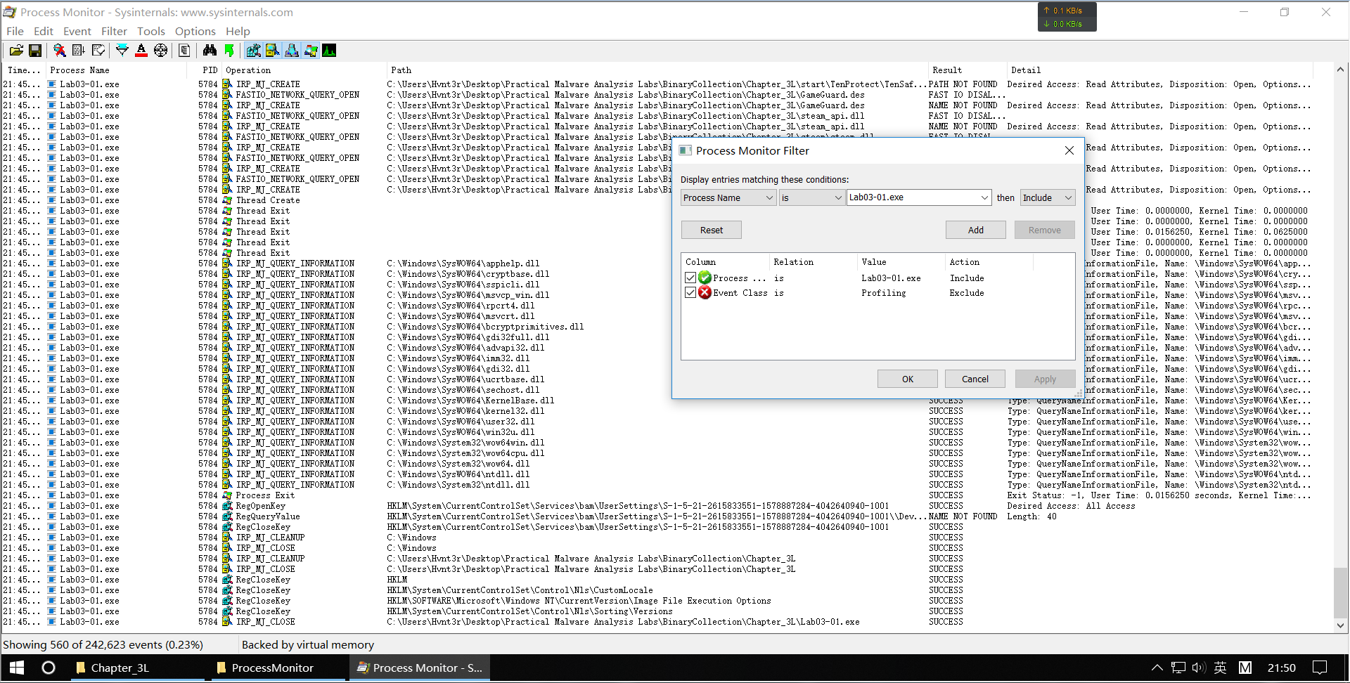Toggle Autoscroll in the toolbar
The height and width of the screenshot is (683, 1350).
coord(79,51)
